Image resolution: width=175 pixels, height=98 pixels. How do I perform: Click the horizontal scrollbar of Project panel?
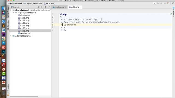(x=24, y=96)
